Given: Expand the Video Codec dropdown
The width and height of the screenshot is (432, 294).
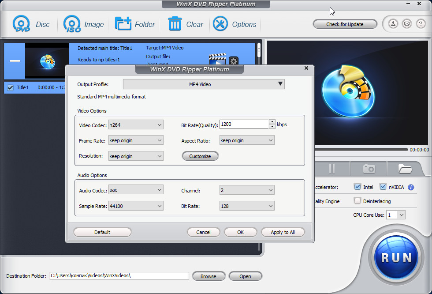Looking at the screenshot, I should point(136,124).
